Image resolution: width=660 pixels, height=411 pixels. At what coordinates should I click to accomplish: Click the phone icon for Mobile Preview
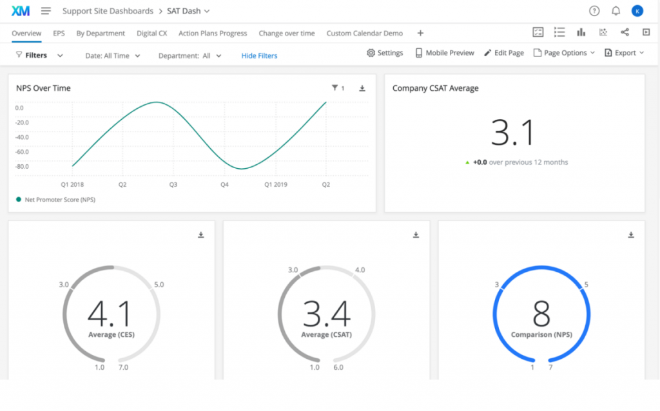click(419, 53)
